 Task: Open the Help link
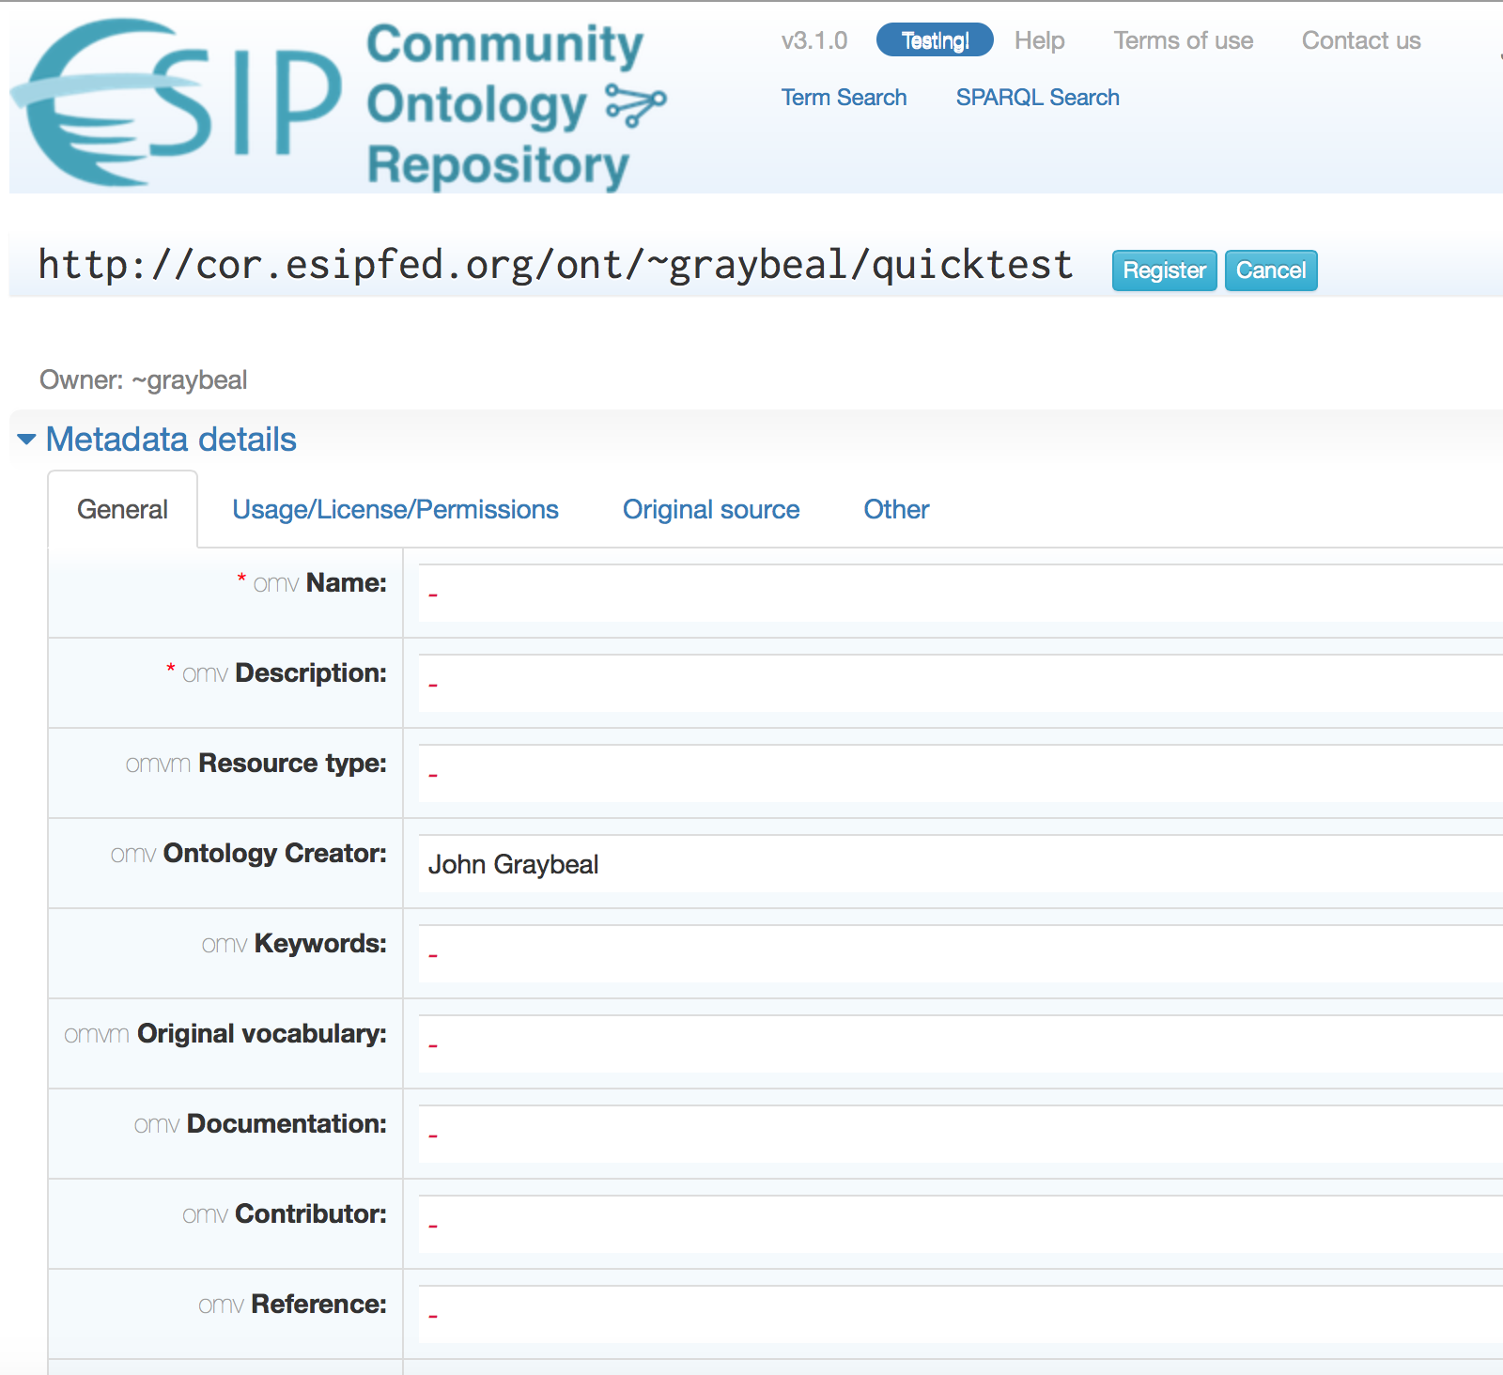pyautogui.click(x=1039, y=40)
